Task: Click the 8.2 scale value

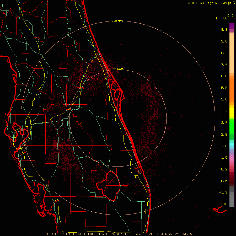Action: click(x=224, y=53)
